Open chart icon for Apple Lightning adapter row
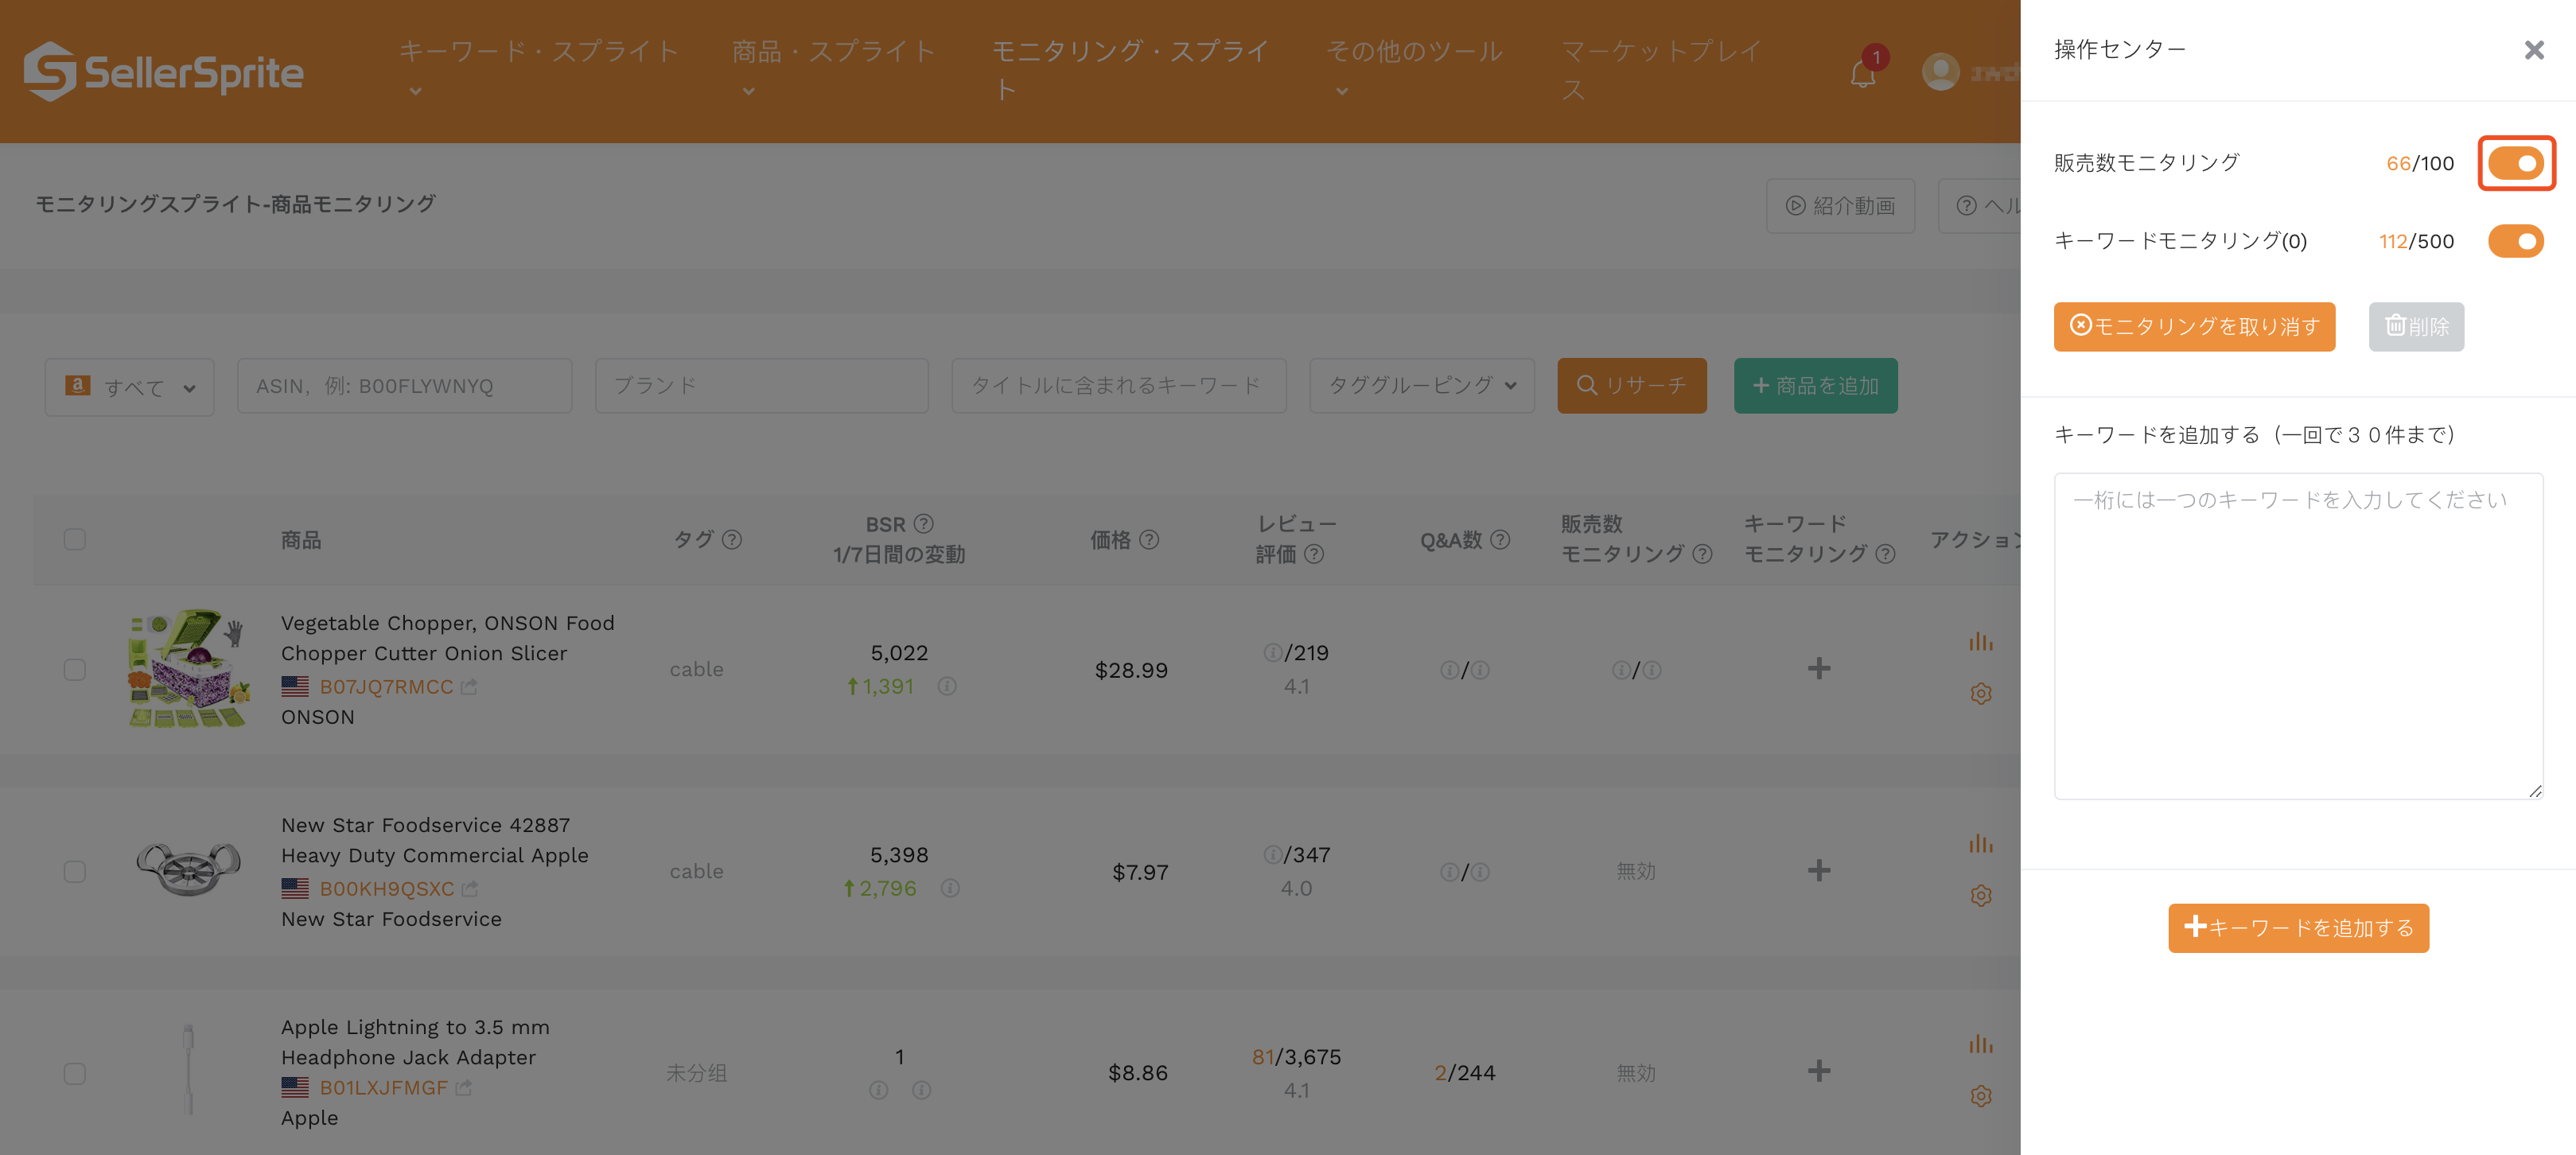Image resolution: width=2576 pixels, height=1155 pixels. coord(1980,1044)
